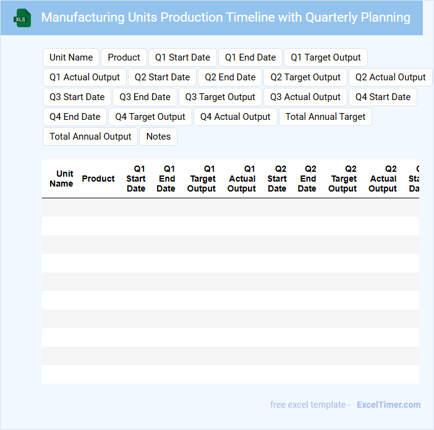
Task: Click the Q1 Target Output column header
Action: point(202,179)
